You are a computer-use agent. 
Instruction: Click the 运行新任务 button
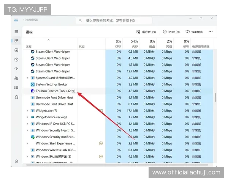point(146,32)
